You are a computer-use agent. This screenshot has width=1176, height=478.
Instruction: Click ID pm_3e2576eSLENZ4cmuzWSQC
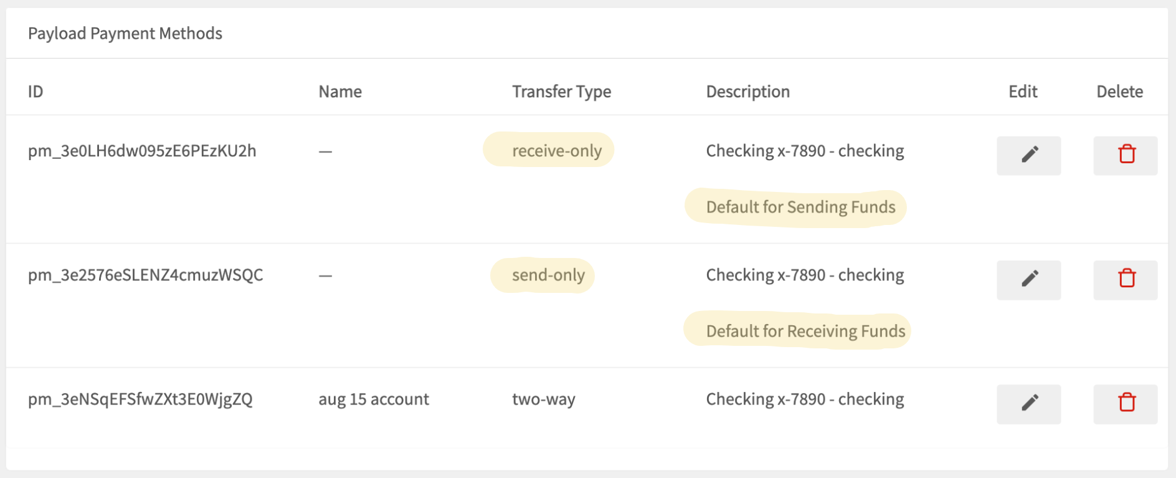(146, 275)
